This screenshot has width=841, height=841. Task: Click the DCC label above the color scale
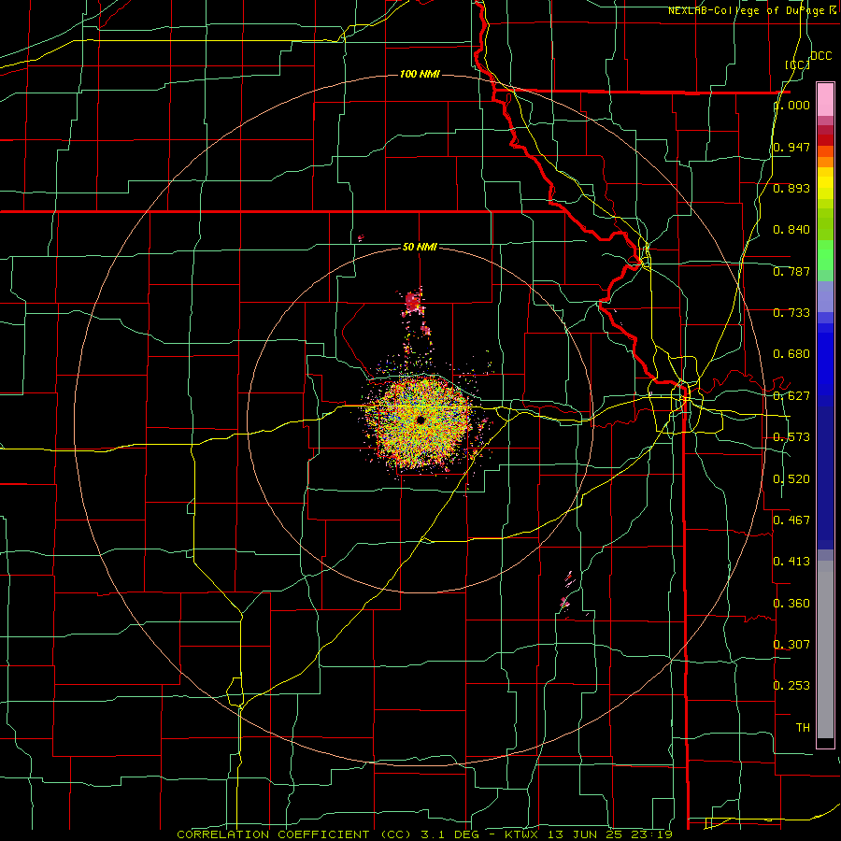pyautogui.click(x=821, y=56)
